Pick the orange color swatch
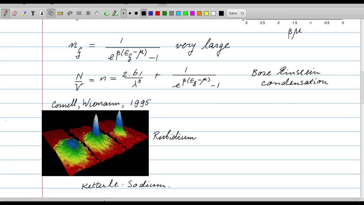364x205 pixels. (199, 13)
